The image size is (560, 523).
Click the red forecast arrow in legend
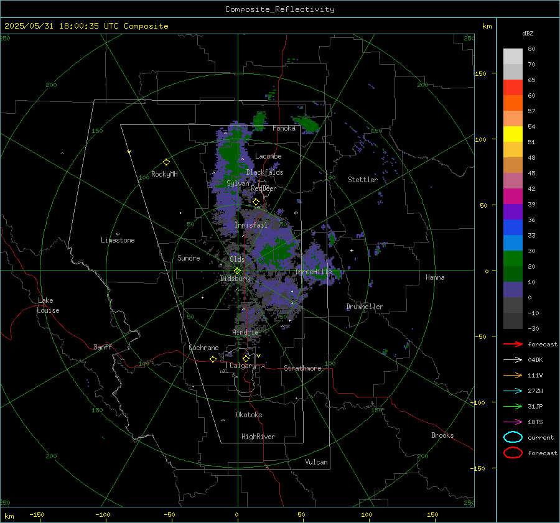(513, 344)
